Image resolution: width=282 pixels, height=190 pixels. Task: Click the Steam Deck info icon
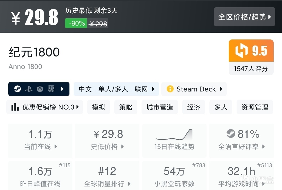coord(170,89)
